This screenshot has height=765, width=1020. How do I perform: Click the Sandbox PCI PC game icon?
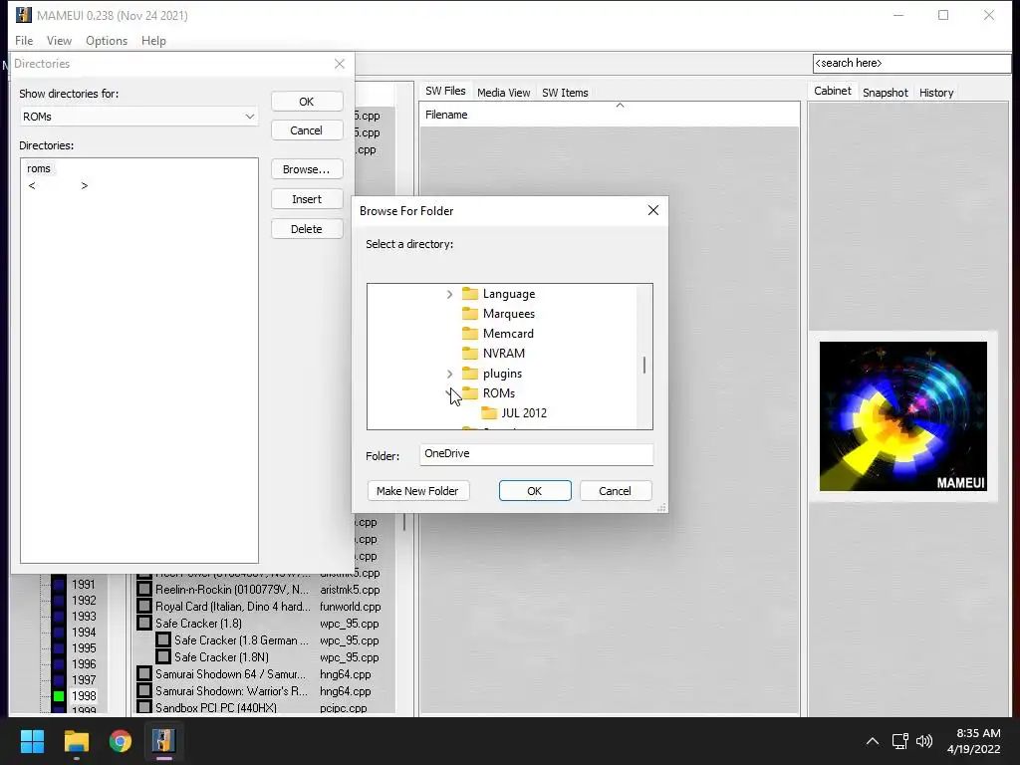144,707
